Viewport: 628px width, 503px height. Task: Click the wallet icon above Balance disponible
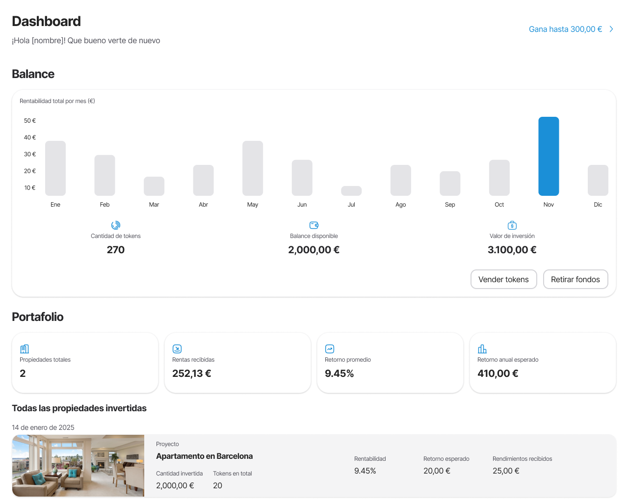tap(314, 225)
